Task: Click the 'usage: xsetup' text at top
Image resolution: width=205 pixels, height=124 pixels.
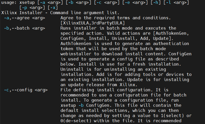Action: pyautogui.click(x=18, y=3)
